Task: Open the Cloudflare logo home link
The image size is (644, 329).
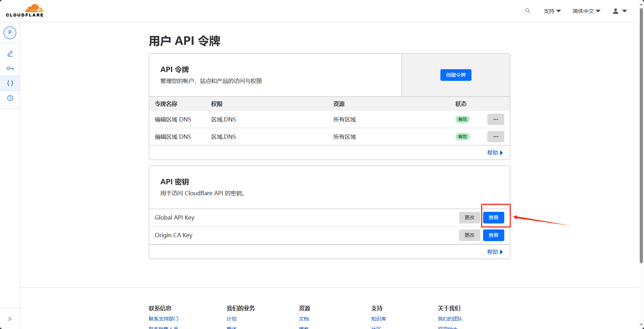Action: tap(25, 11)
